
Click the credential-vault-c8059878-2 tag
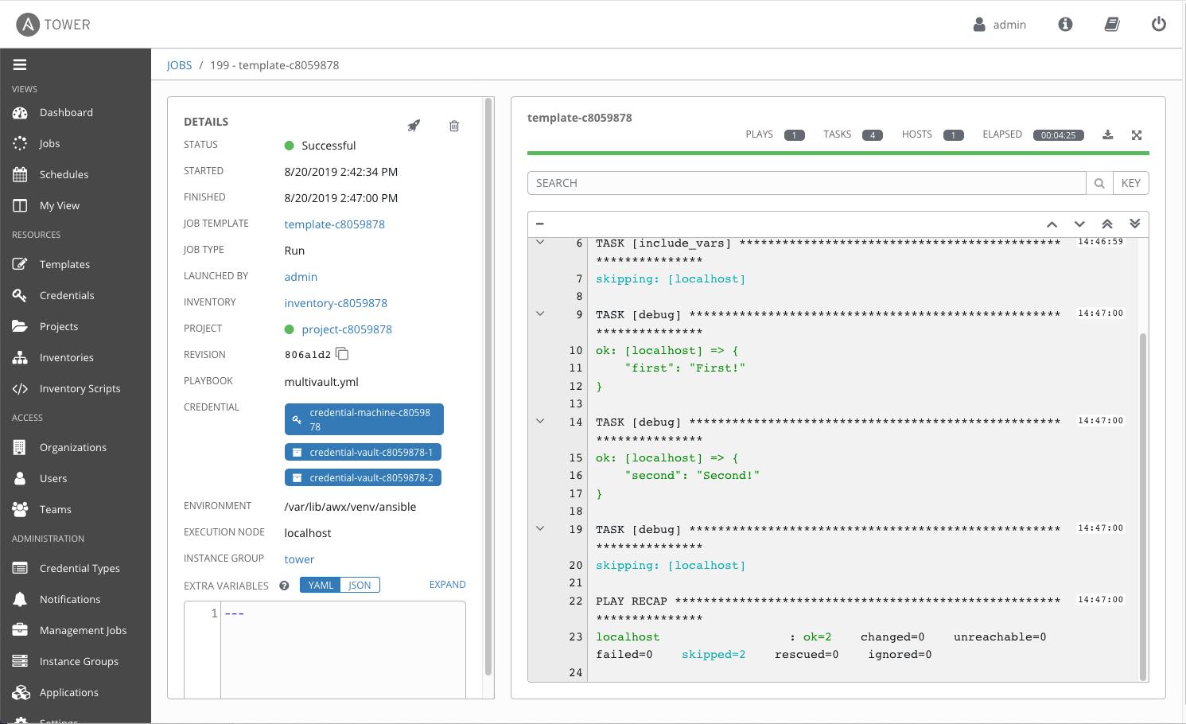point(363,477)
